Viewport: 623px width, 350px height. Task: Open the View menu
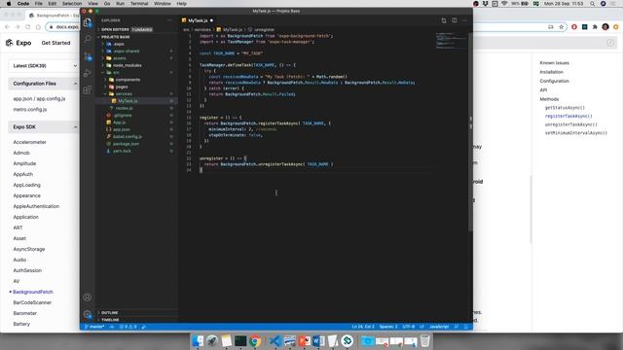pos(93,4)
